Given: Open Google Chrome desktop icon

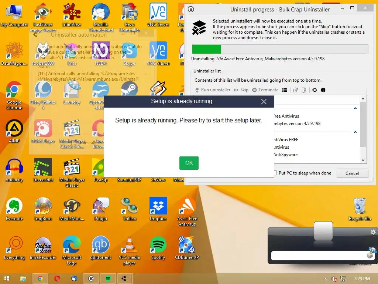Looking at the screenshot, I should pos(14,96).
